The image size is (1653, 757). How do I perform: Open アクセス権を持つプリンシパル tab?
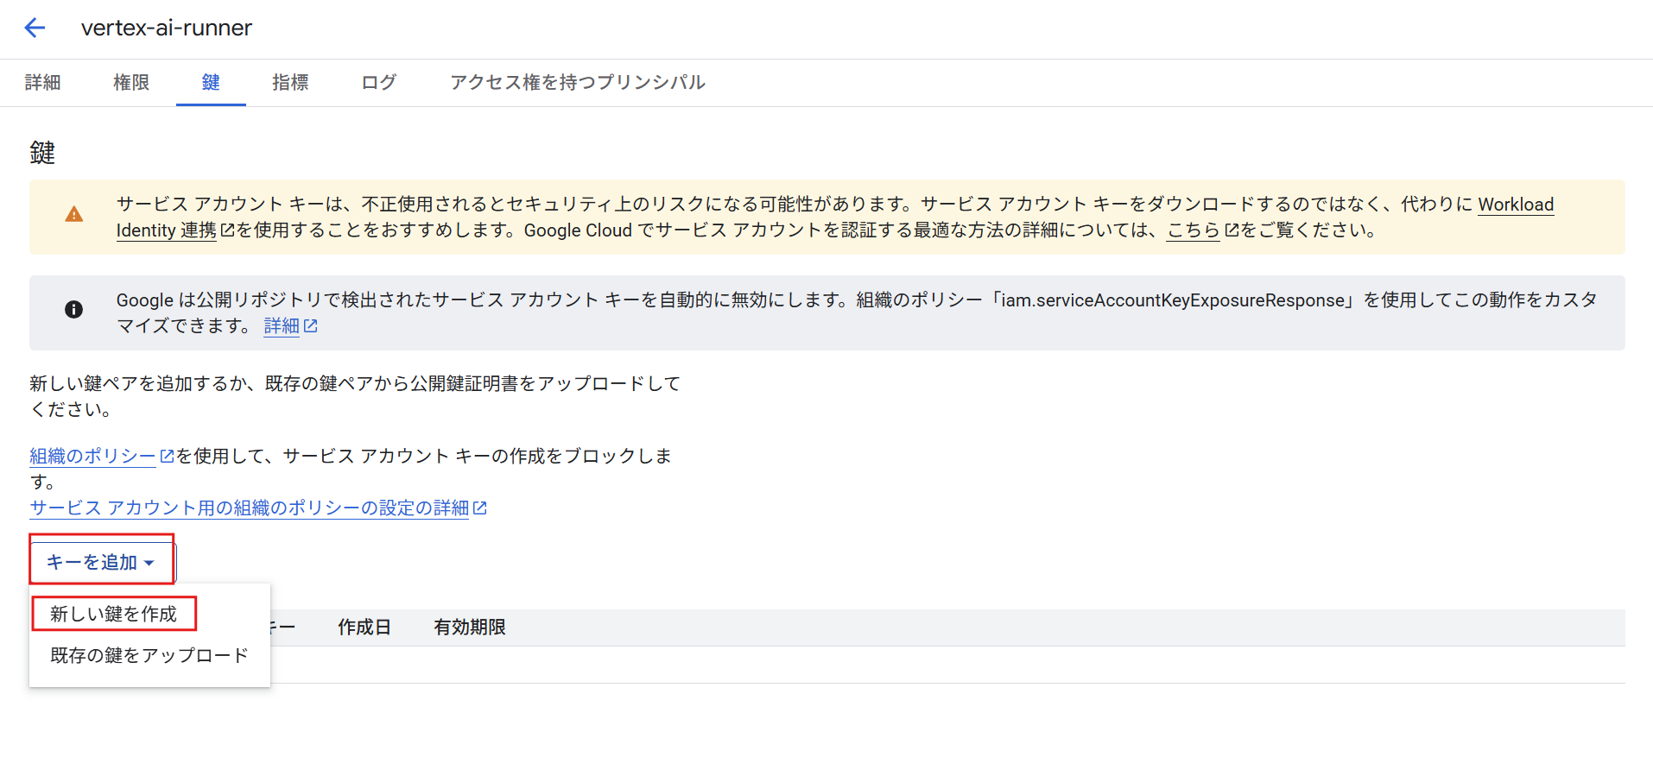(x=577, y=83)
